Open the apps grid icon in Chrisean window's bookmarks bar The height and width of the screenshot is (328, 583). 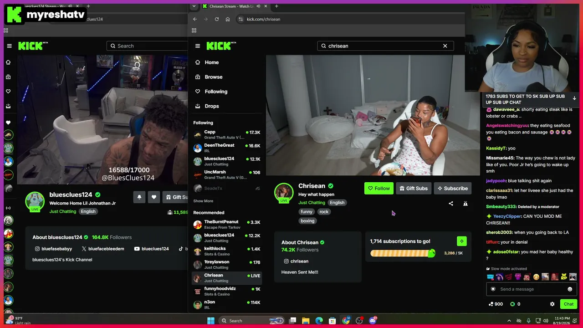tap(194, 31)
